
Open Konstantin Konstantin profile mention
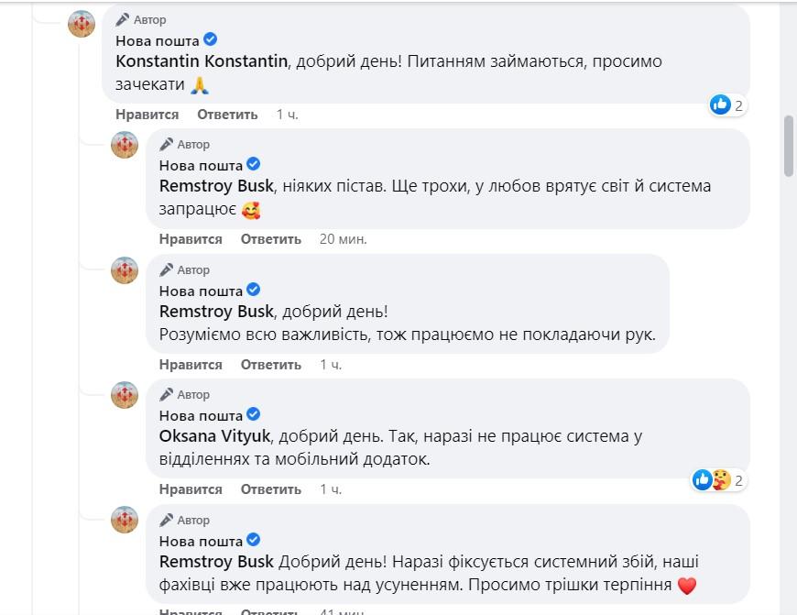(202, 61)
